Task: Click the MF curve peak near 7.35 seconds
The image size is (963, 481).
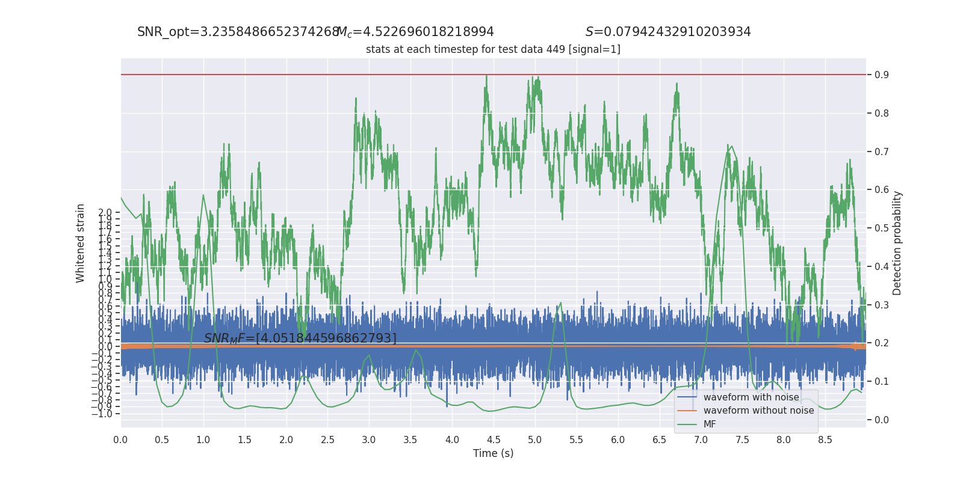Action: 731,147
